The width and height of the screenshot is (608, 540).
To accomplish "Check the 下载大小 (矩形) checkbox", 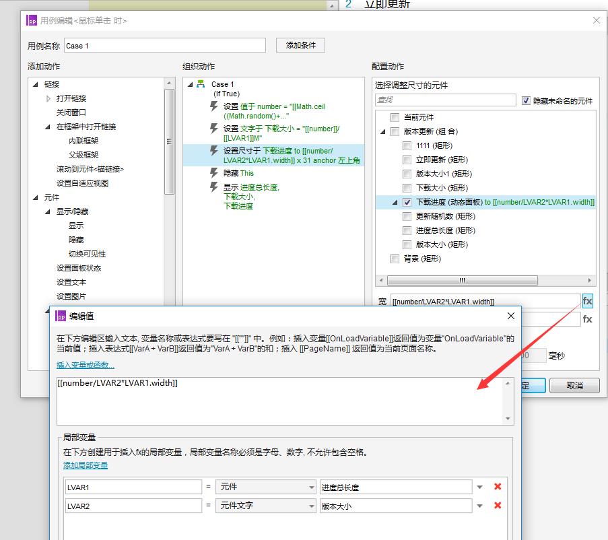I will 407,188.
